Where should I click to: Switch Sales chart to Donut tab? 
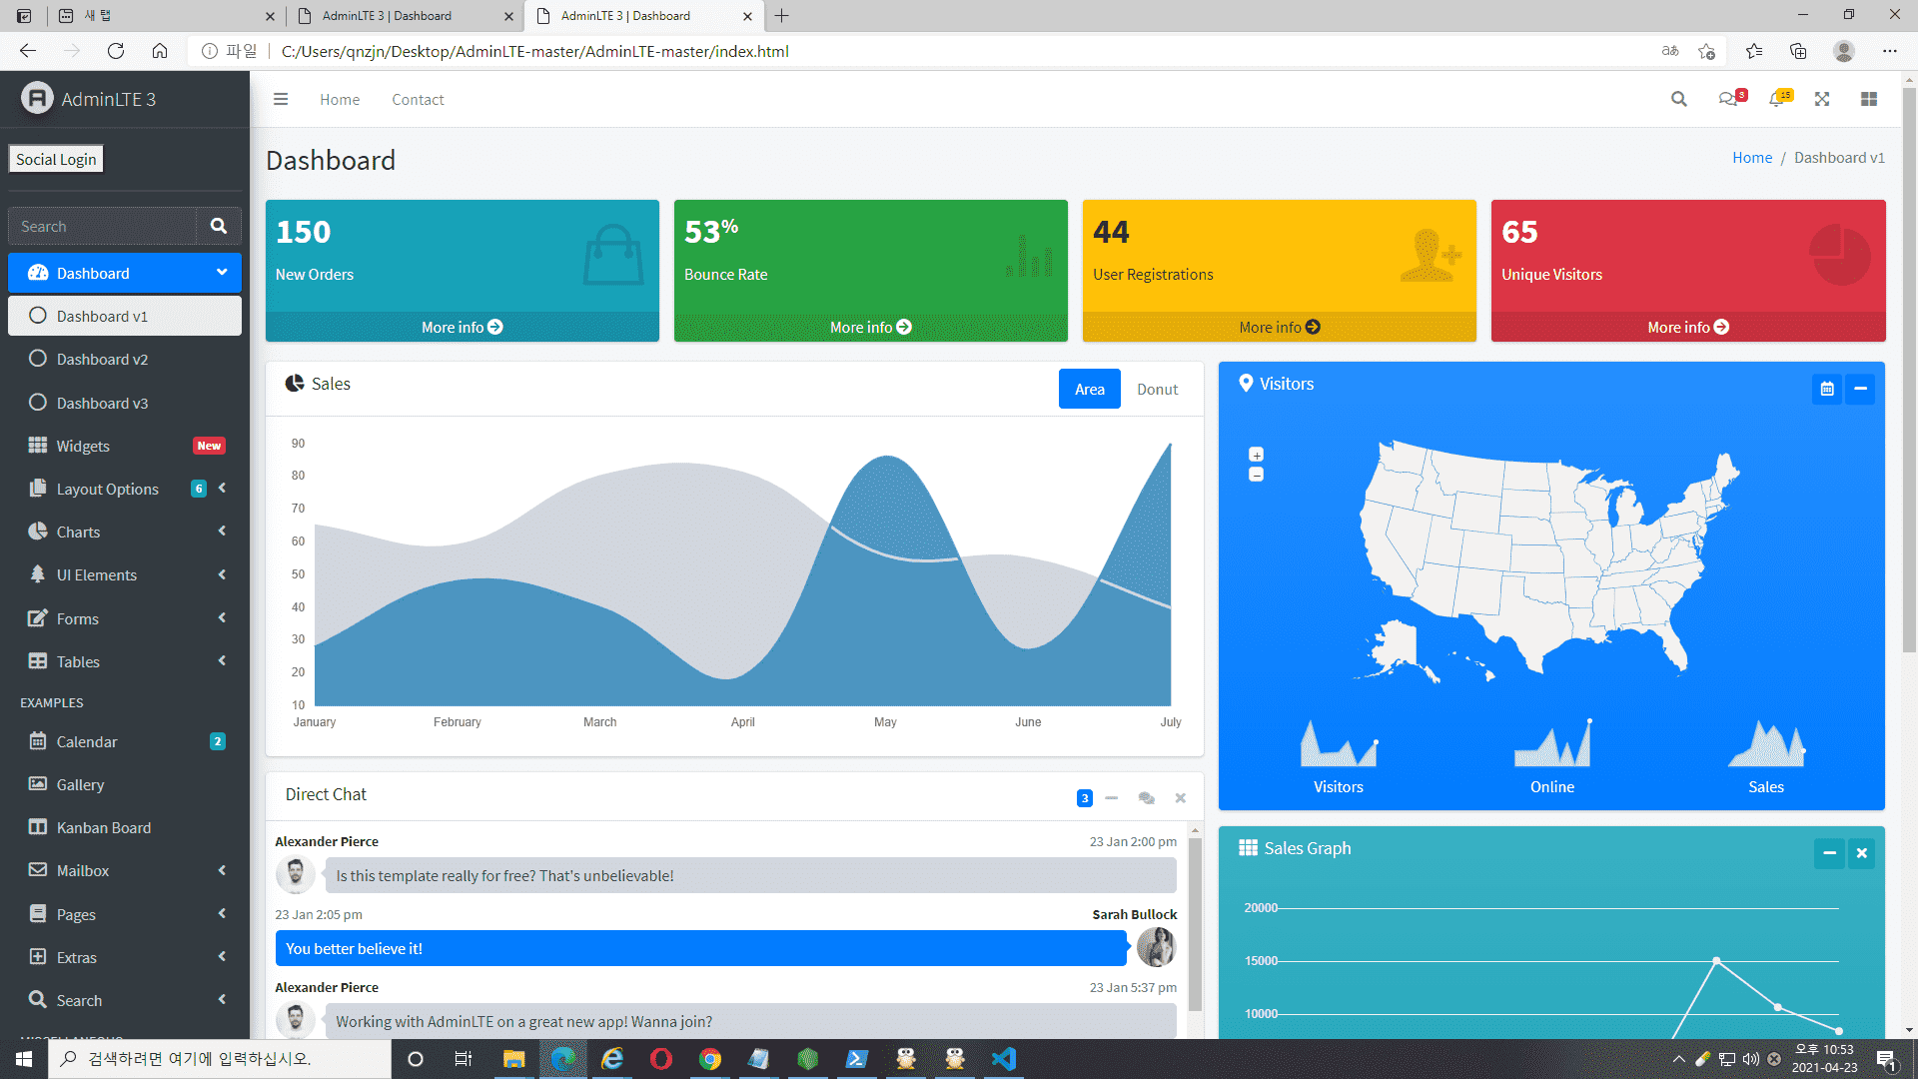click(1157, 390)
